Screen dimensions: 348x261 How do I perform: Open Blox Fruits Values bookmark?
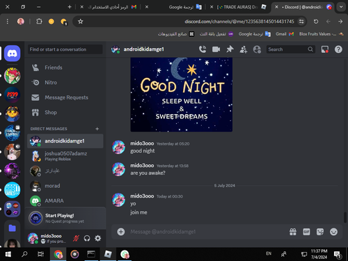click(322, 34)
